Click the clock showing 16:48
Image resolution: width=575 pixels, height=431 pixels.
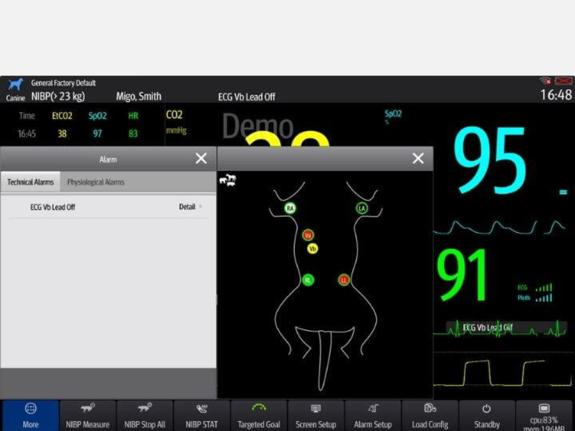click(x=556, y=95)
